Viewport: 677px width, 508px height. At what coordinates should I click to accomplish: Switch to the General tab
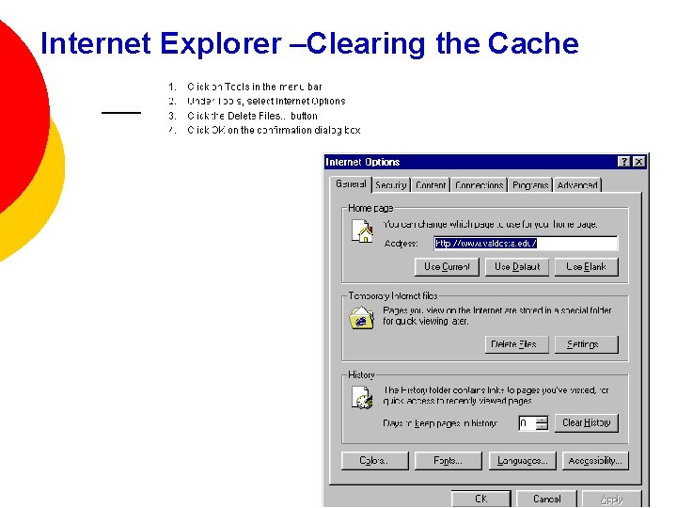pyautogui.click(x=351, y=183)
